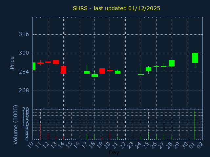Screen dimensions: 210x157
Task: Click the 268 price axis label
Action: 24,91
